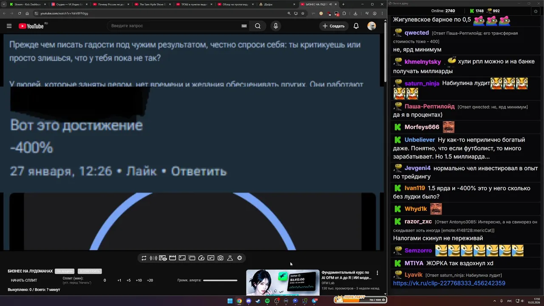
Task: Open Telegram from the taskbar
Action: 314,301
